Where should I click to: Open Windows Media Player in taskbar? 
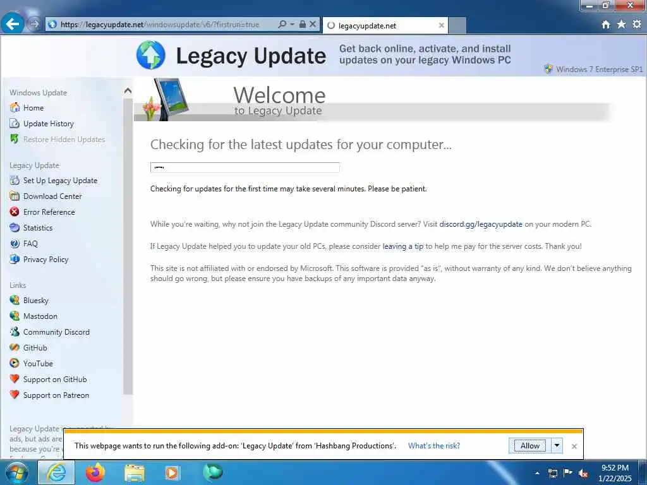point(172,473)
